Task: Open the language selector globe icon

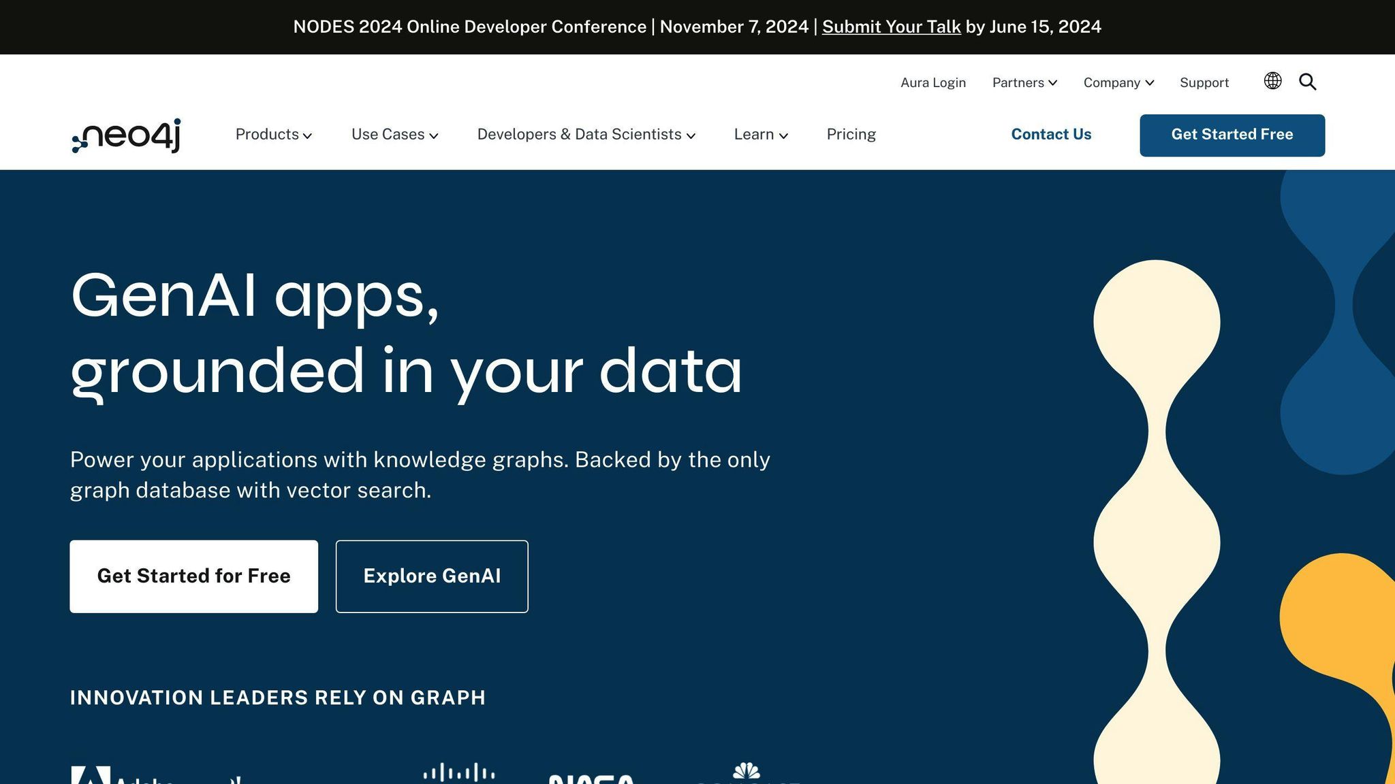Action: pos(1272,82)
